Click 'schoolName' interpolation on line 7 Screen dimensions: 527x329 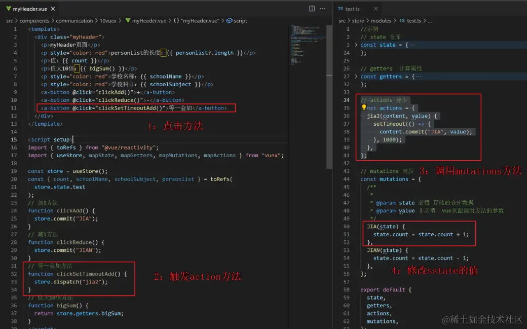[166, 77]
